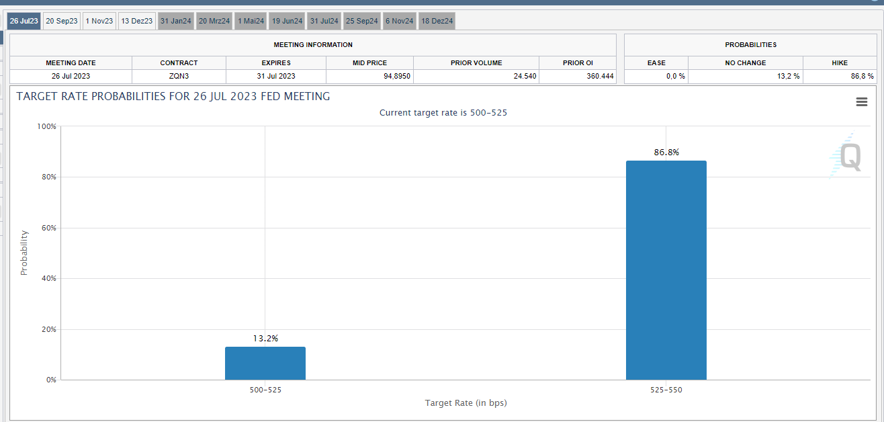Click the current target rate subtitle
Screen dimensions: 884x422
click(443, 112)
